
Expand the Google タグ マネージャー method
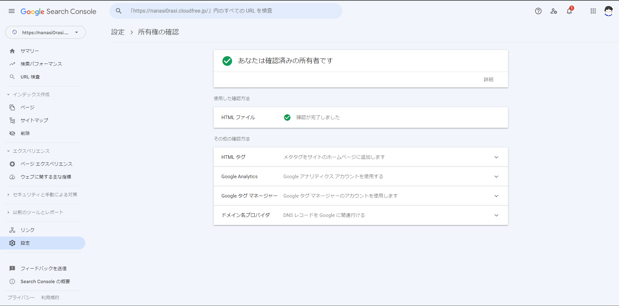pos(496,196)
